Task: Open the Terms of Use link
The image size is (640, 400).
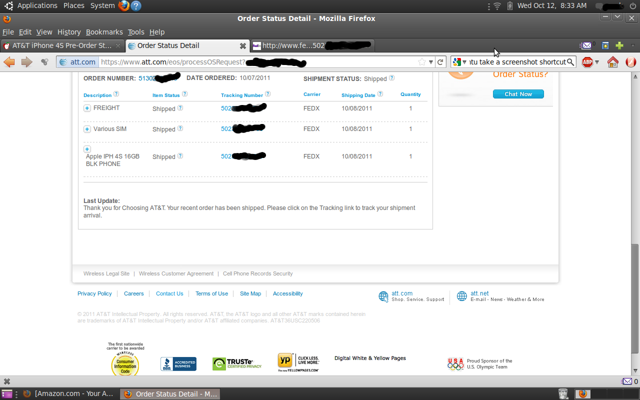Action: (211, 293)
